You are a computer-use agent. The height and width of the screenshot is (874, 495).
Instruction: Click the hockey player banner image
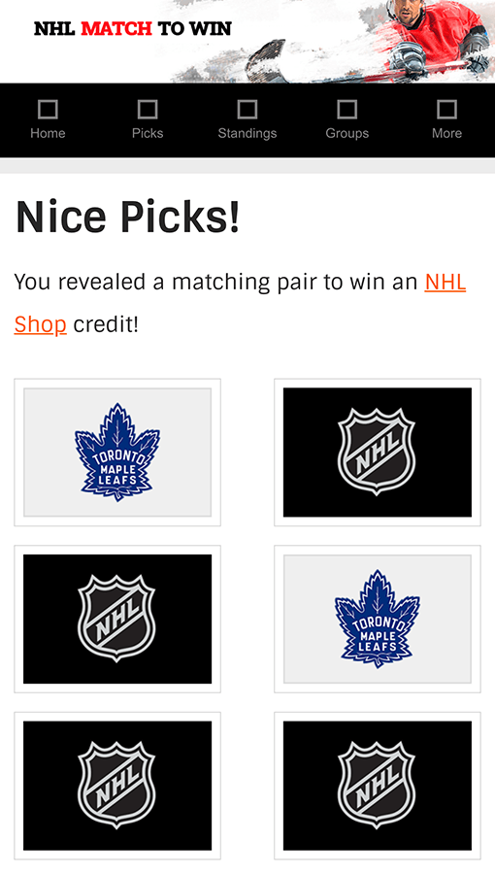368,41
